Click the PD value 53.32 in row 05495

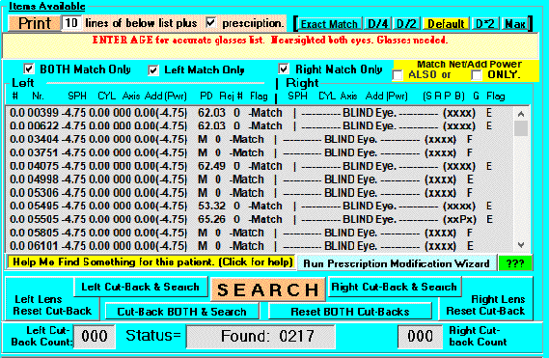point(211,206)
